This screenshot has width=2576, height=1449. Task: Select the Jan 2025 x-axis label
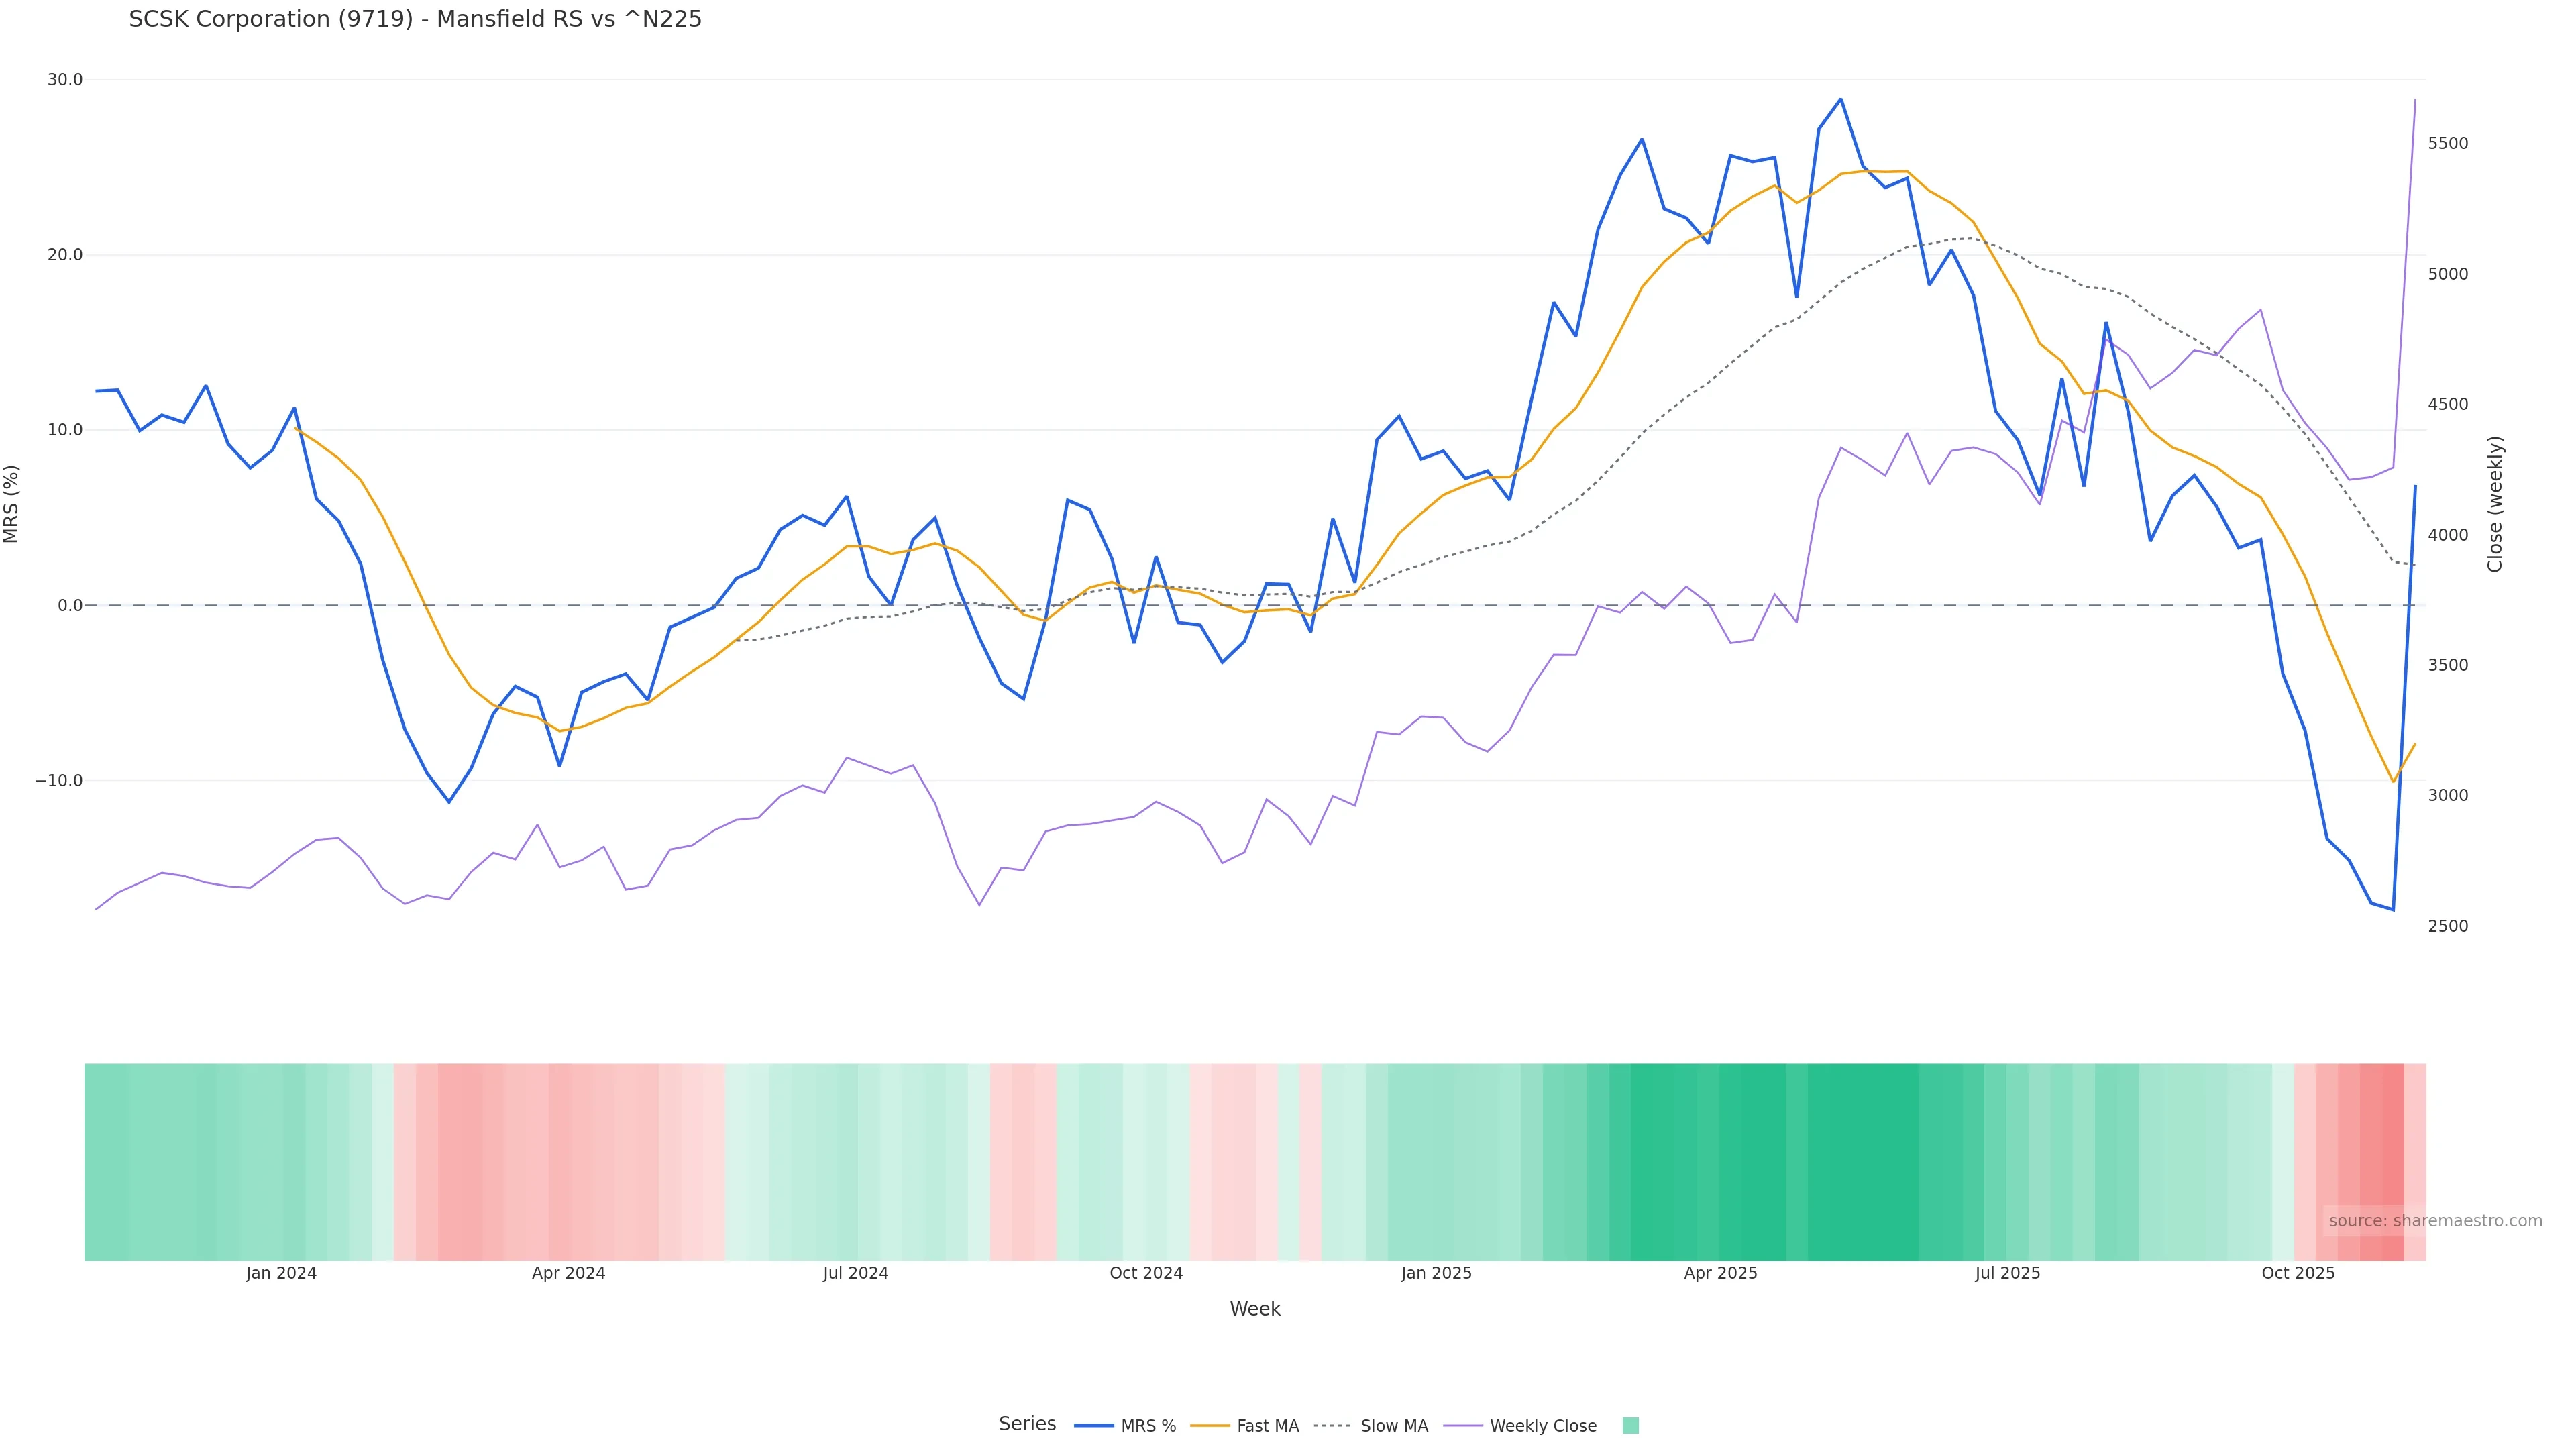click(x=1436, y=1274)
